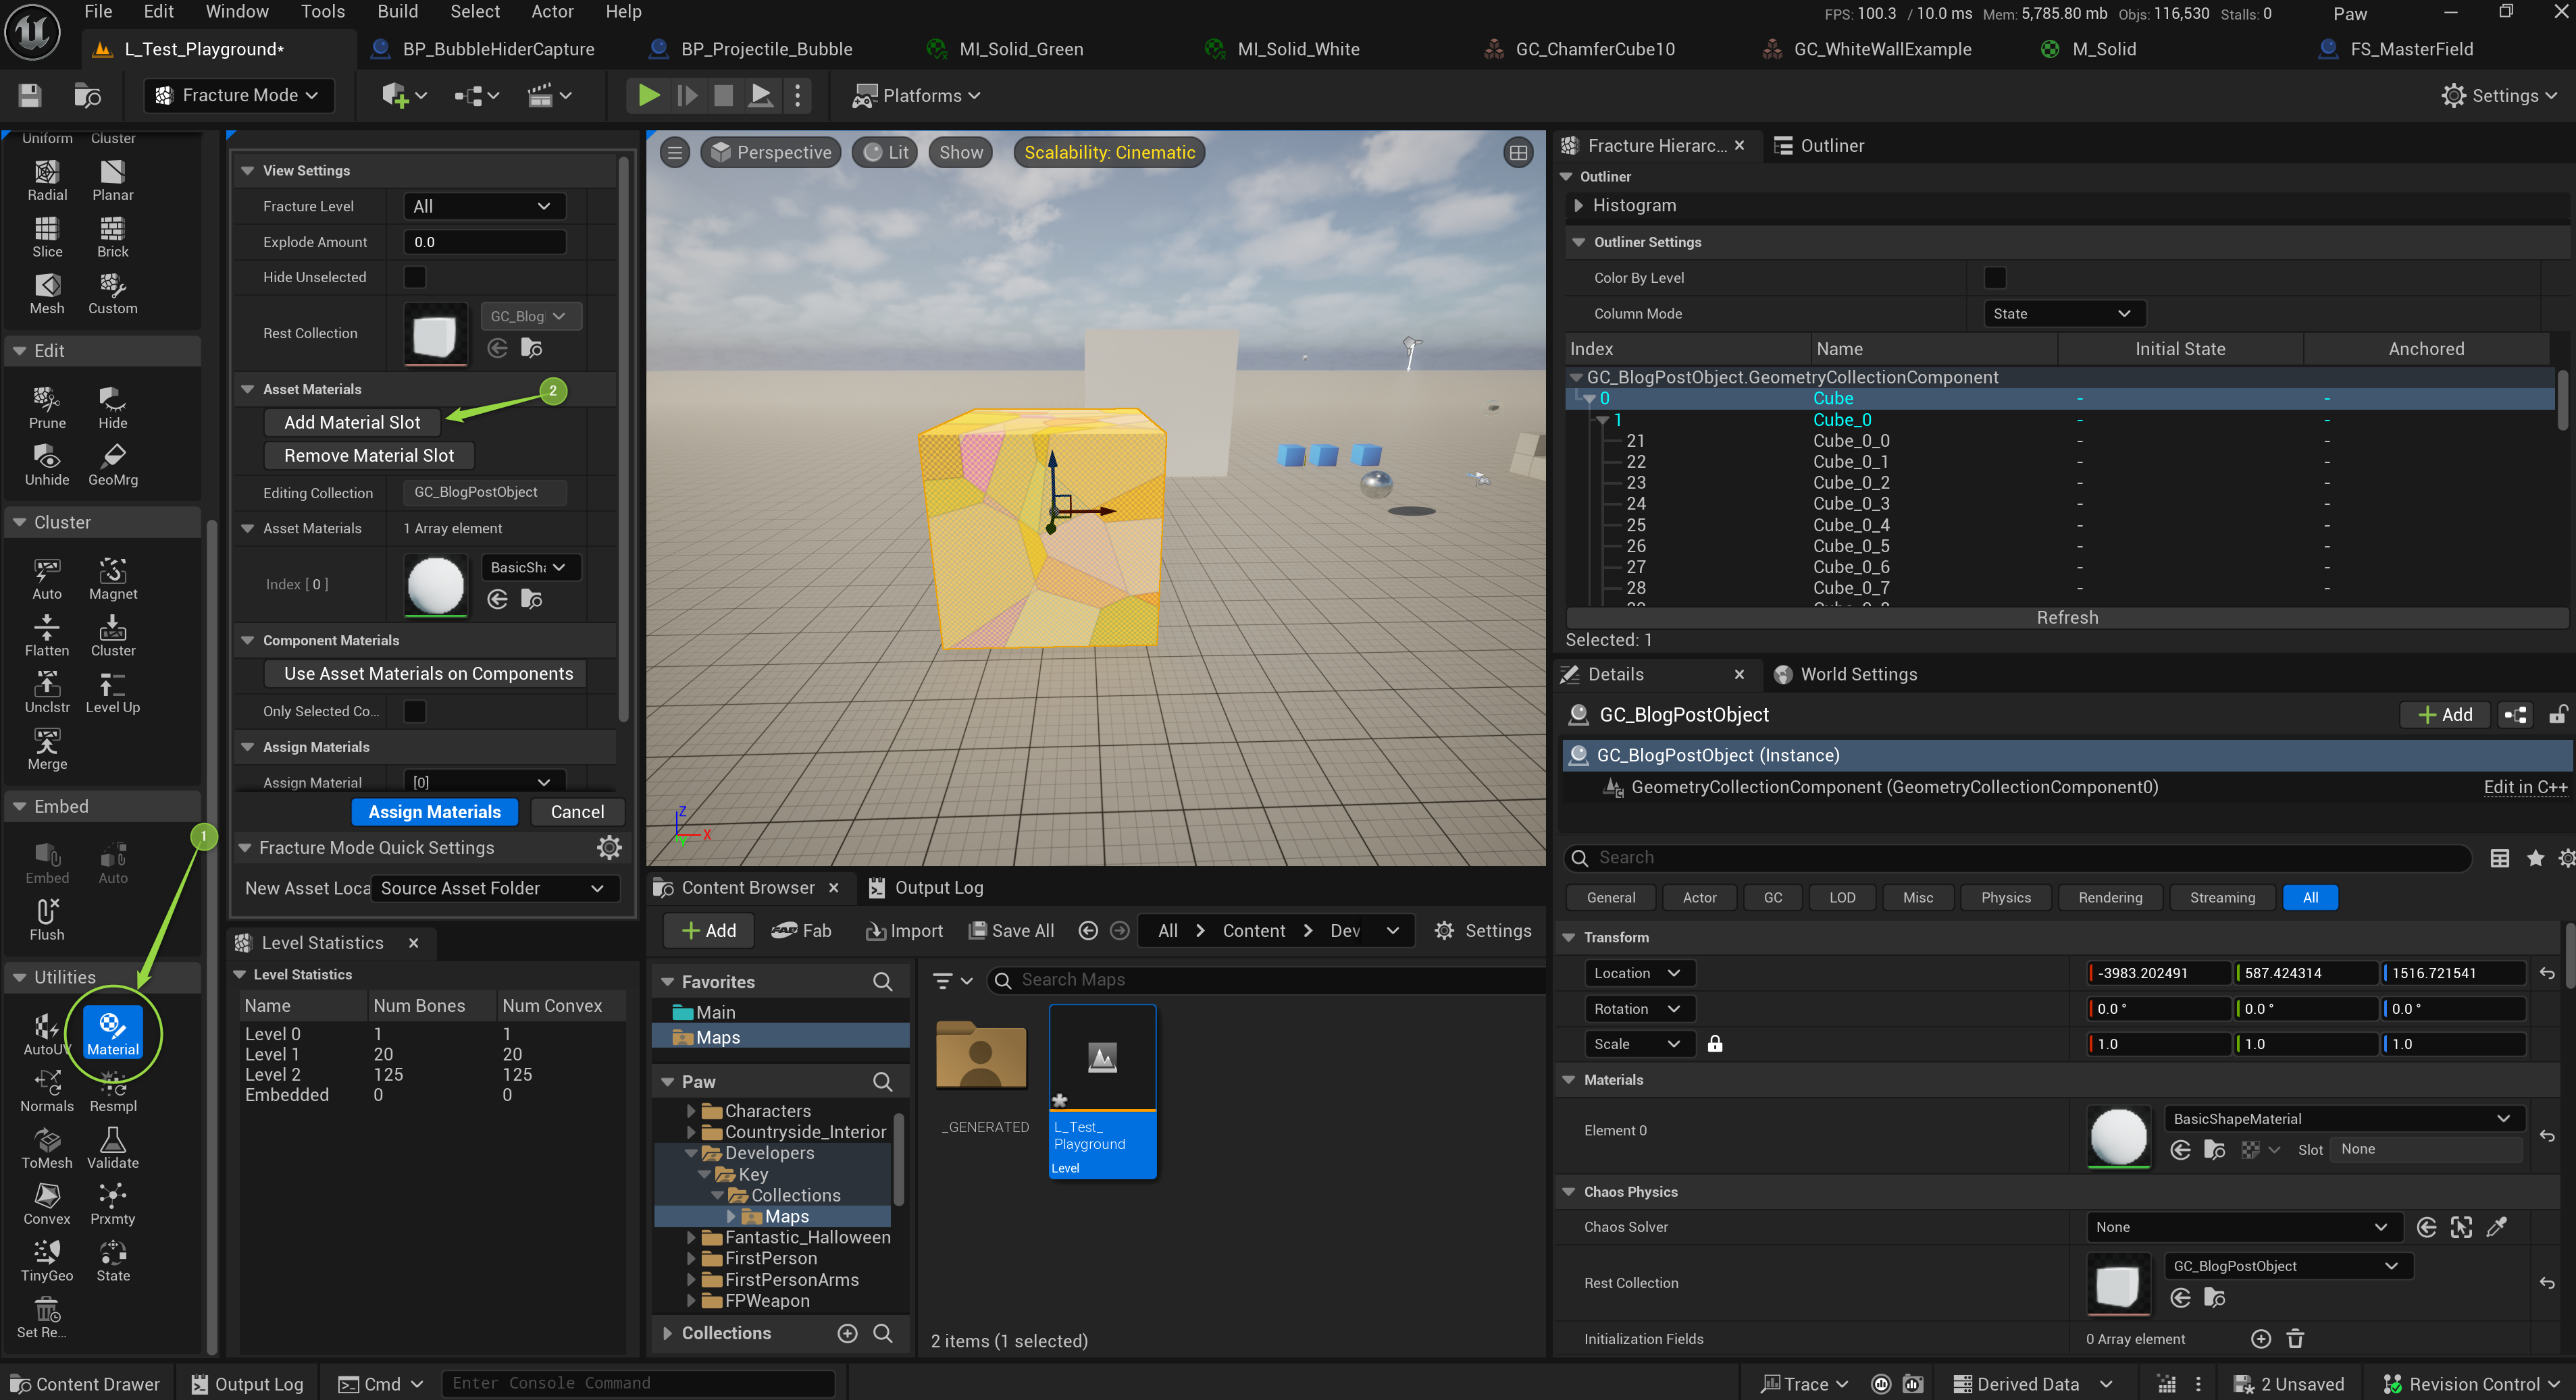
Task: Toggle the Lit view mode button
Action: tap(885, 152)
